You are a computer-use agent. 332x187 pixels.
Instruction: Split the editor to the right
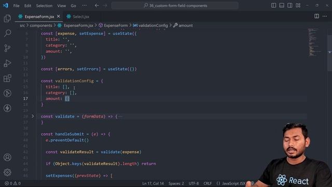(x=316, y=16)
